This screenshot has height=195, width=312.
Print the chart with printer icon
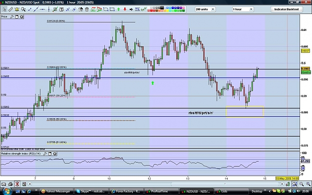coord(10,184)
